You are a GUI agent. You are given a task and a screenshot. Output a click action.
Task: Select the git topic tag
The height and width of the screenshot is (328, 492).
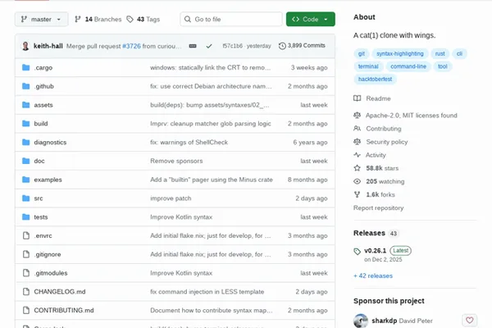tap(362, 53)
